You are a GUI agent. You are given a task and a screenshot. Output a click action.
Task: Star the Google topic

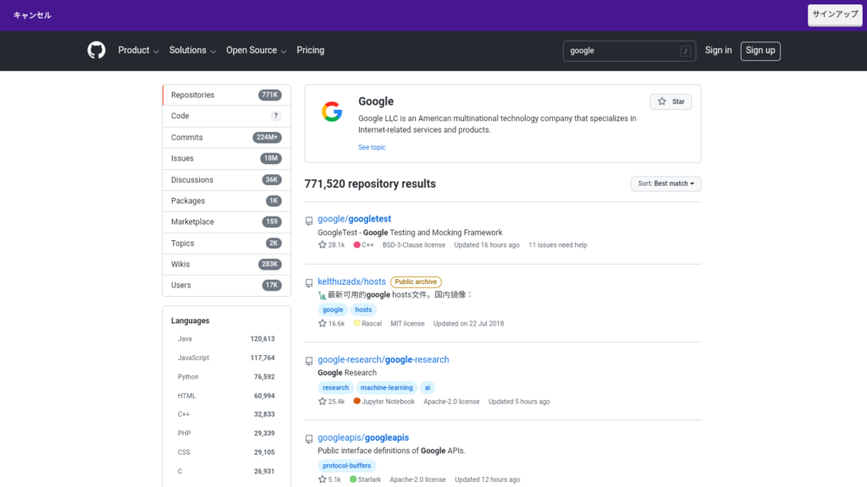[671, 101]
